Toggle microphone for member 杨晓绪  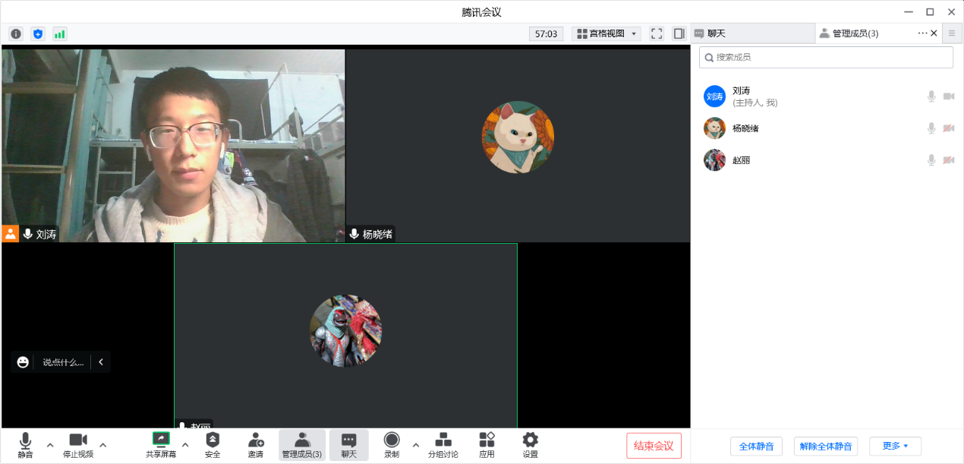931,128
